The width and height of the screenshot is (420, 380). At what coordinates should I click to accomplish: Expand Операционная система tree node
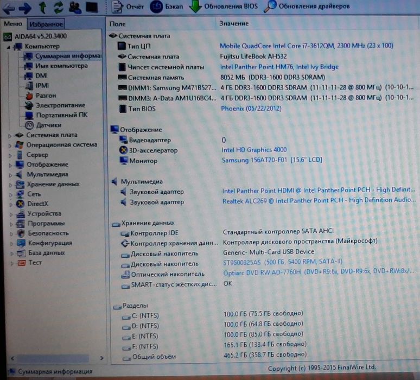coord(10,146)
